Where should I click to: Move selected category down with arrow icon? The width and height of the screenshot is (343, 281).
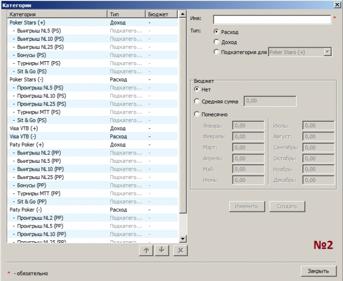(x=162, y=250)
